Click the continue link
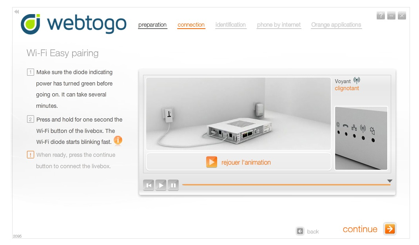 [x=360, y=229]
